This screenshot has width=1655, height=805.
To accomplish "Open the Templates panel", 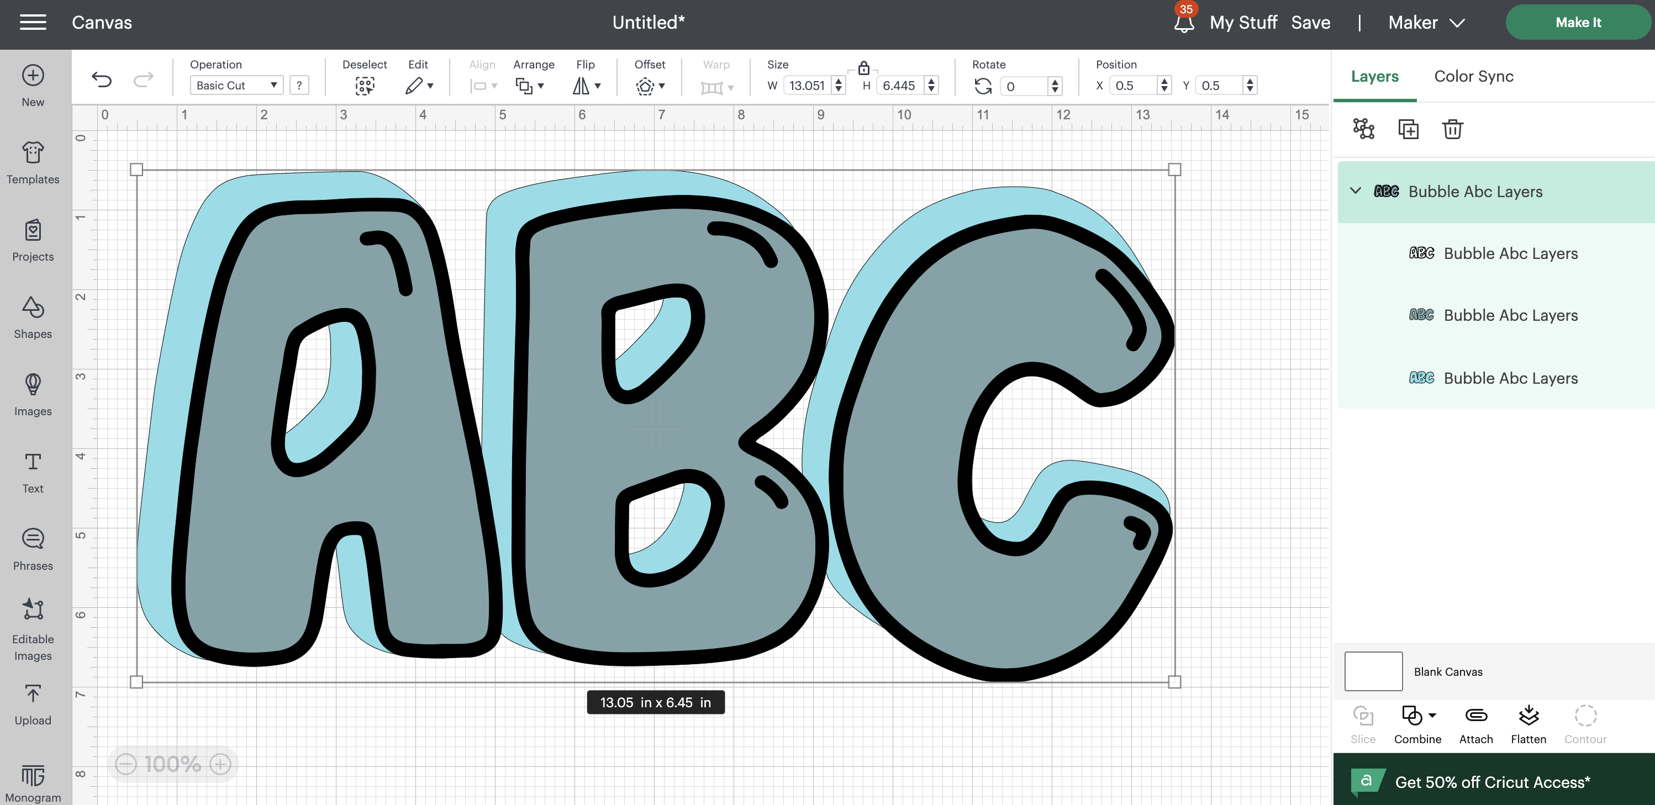I will tap(33, 163).
